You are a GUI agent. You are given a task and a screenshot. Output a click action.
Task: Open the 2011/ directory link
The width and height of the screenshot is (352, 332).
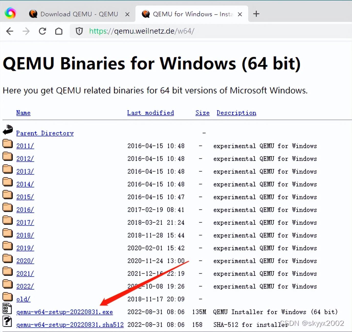[25, 146]
